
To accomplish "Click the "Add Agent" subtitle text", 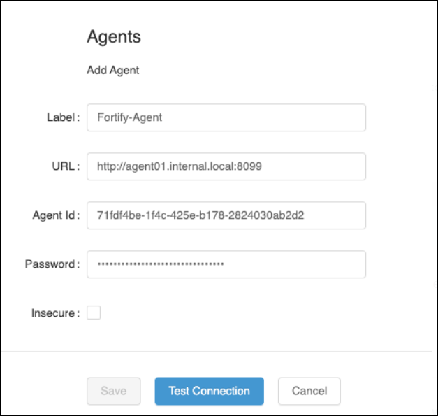I will (x=113, y=70).
